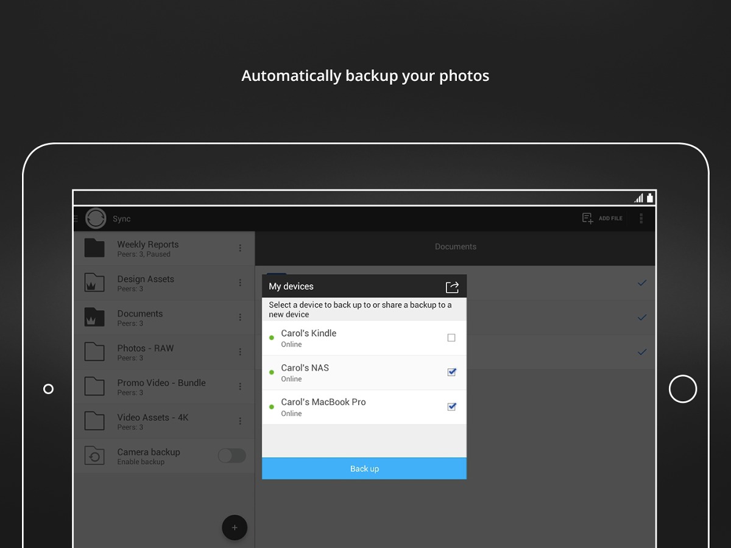Uncheck the Carol's NAS checkbox
This screenshot has width=731, height=548.
451,372
